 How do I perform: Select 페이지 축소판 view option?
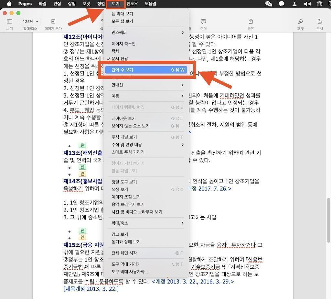146,44
